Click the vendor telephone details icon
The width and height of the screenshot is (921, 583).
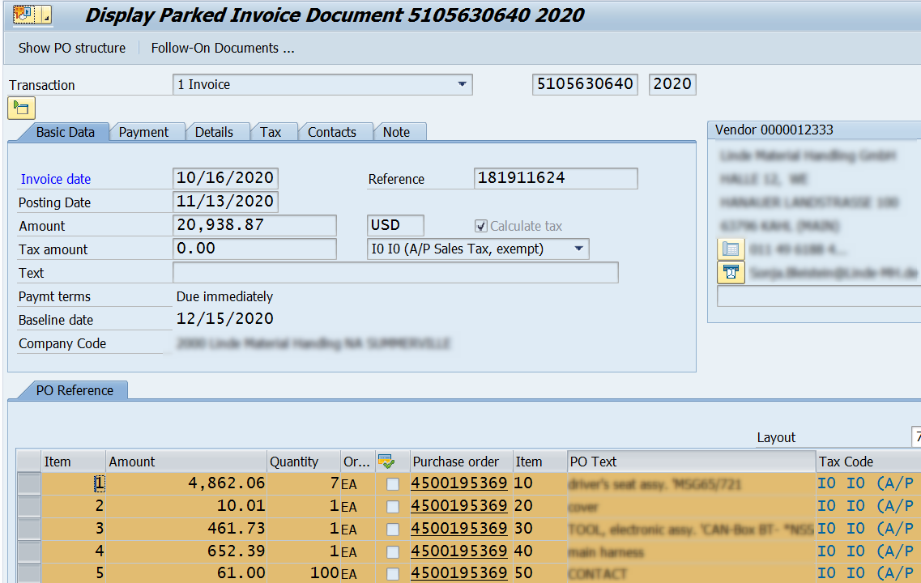tap(731, 249)
